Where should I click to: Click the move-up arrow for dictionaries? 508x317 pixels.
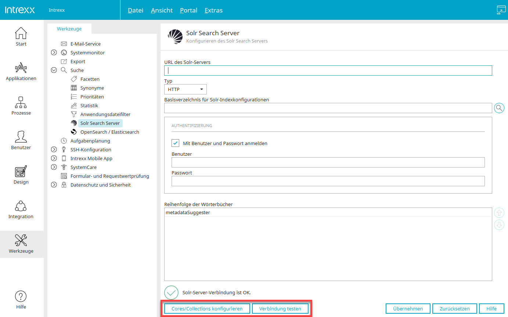[x=499, y=213]
